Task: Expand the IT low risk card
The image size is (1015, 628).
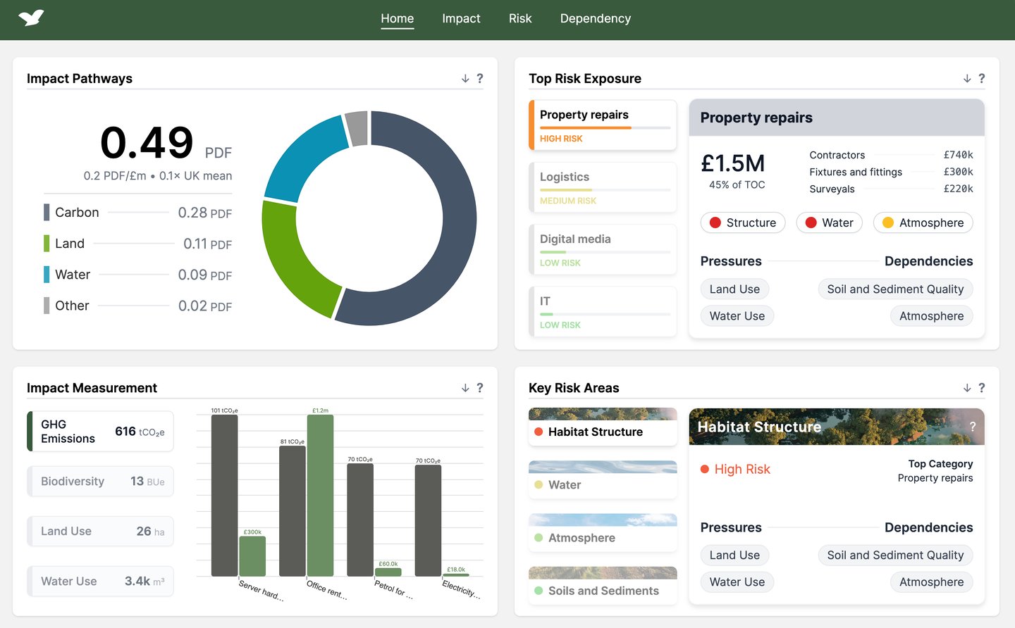Action: [603, 311]
